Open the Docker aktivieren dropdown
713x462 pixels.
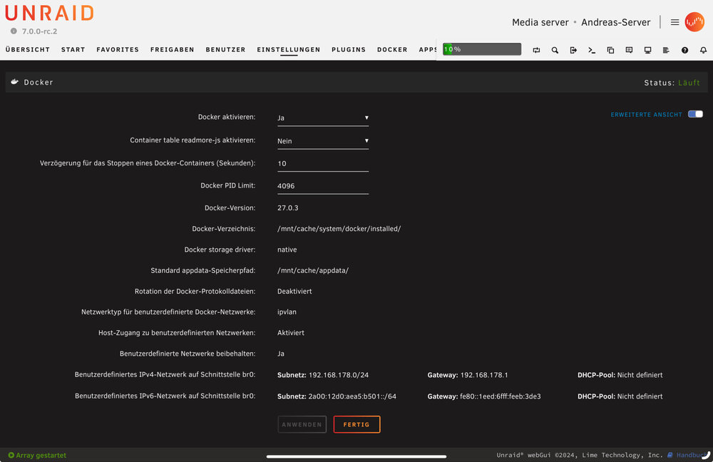tap(323, 118)
